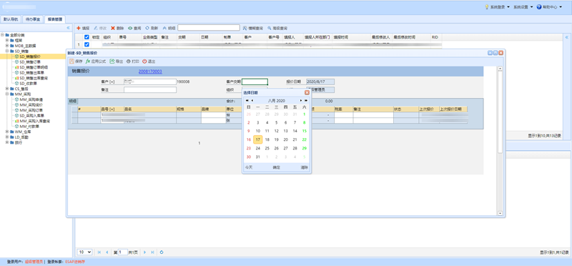Open the 系统登录 dropdown menu

click(497, 7)
